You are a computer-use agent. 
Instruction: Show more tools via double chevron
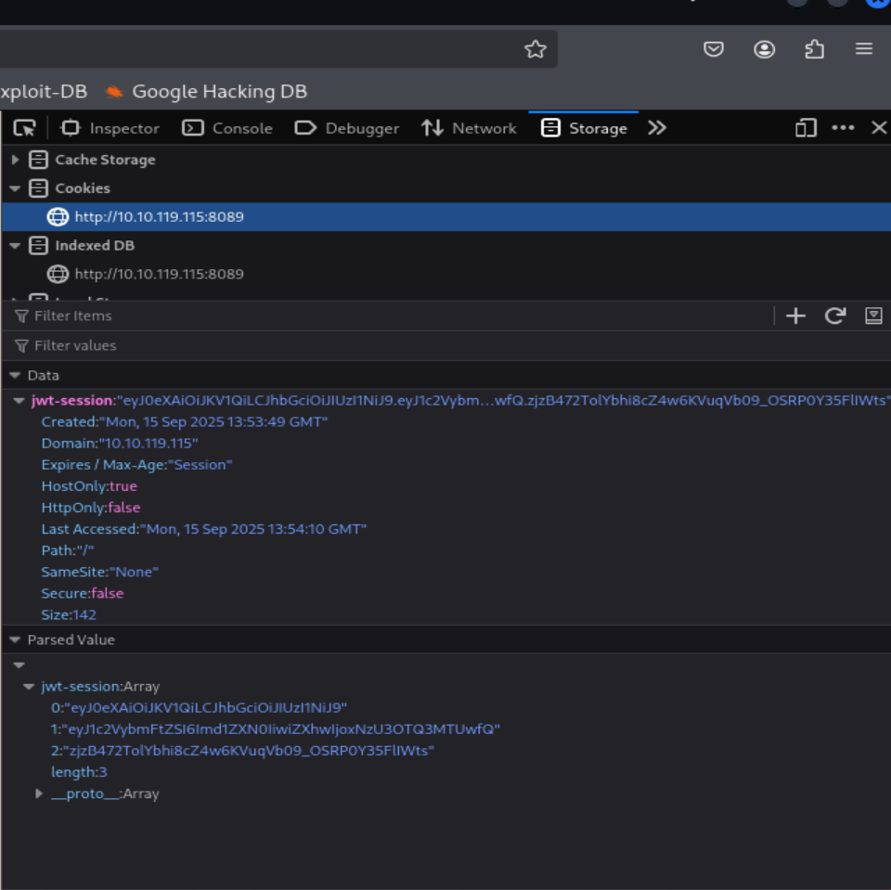pyautogui.click(x=657, y=128)
